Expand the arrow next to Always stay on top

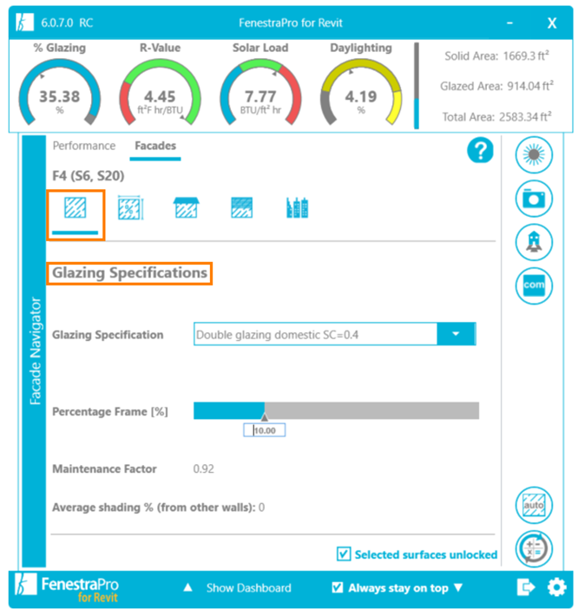457,587
